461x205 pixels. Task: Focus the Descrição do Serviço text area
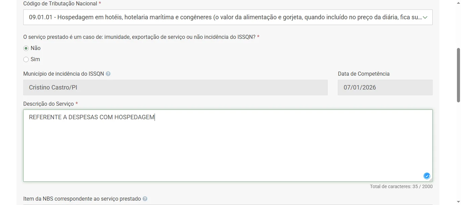(x=228, y=149)
